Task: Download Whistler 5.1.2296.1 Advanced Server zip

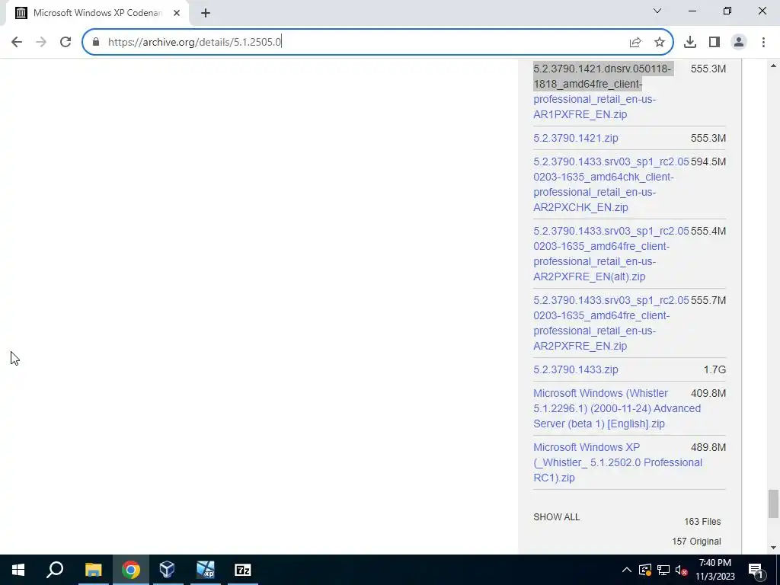Action: tap(617, 408)
